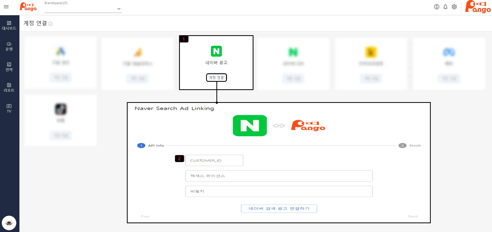Click the Pango logo in top left header
Screen dimensions: 492x232
[28, 7]
